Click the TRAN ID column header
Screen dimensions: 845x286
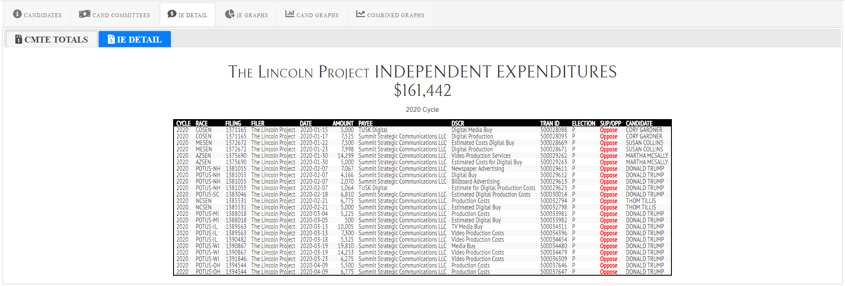(x=550, y=123)
